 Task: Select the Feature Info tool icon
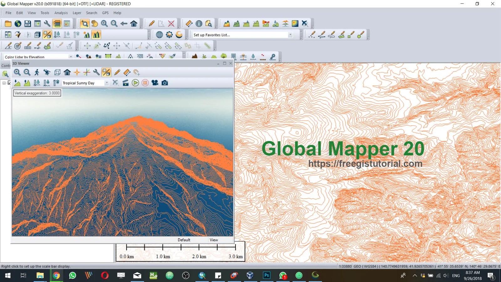point(199,23)
